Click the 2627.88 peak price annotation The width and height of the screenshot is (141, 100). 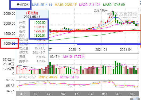pyautogui.click(x=100, y=10)
